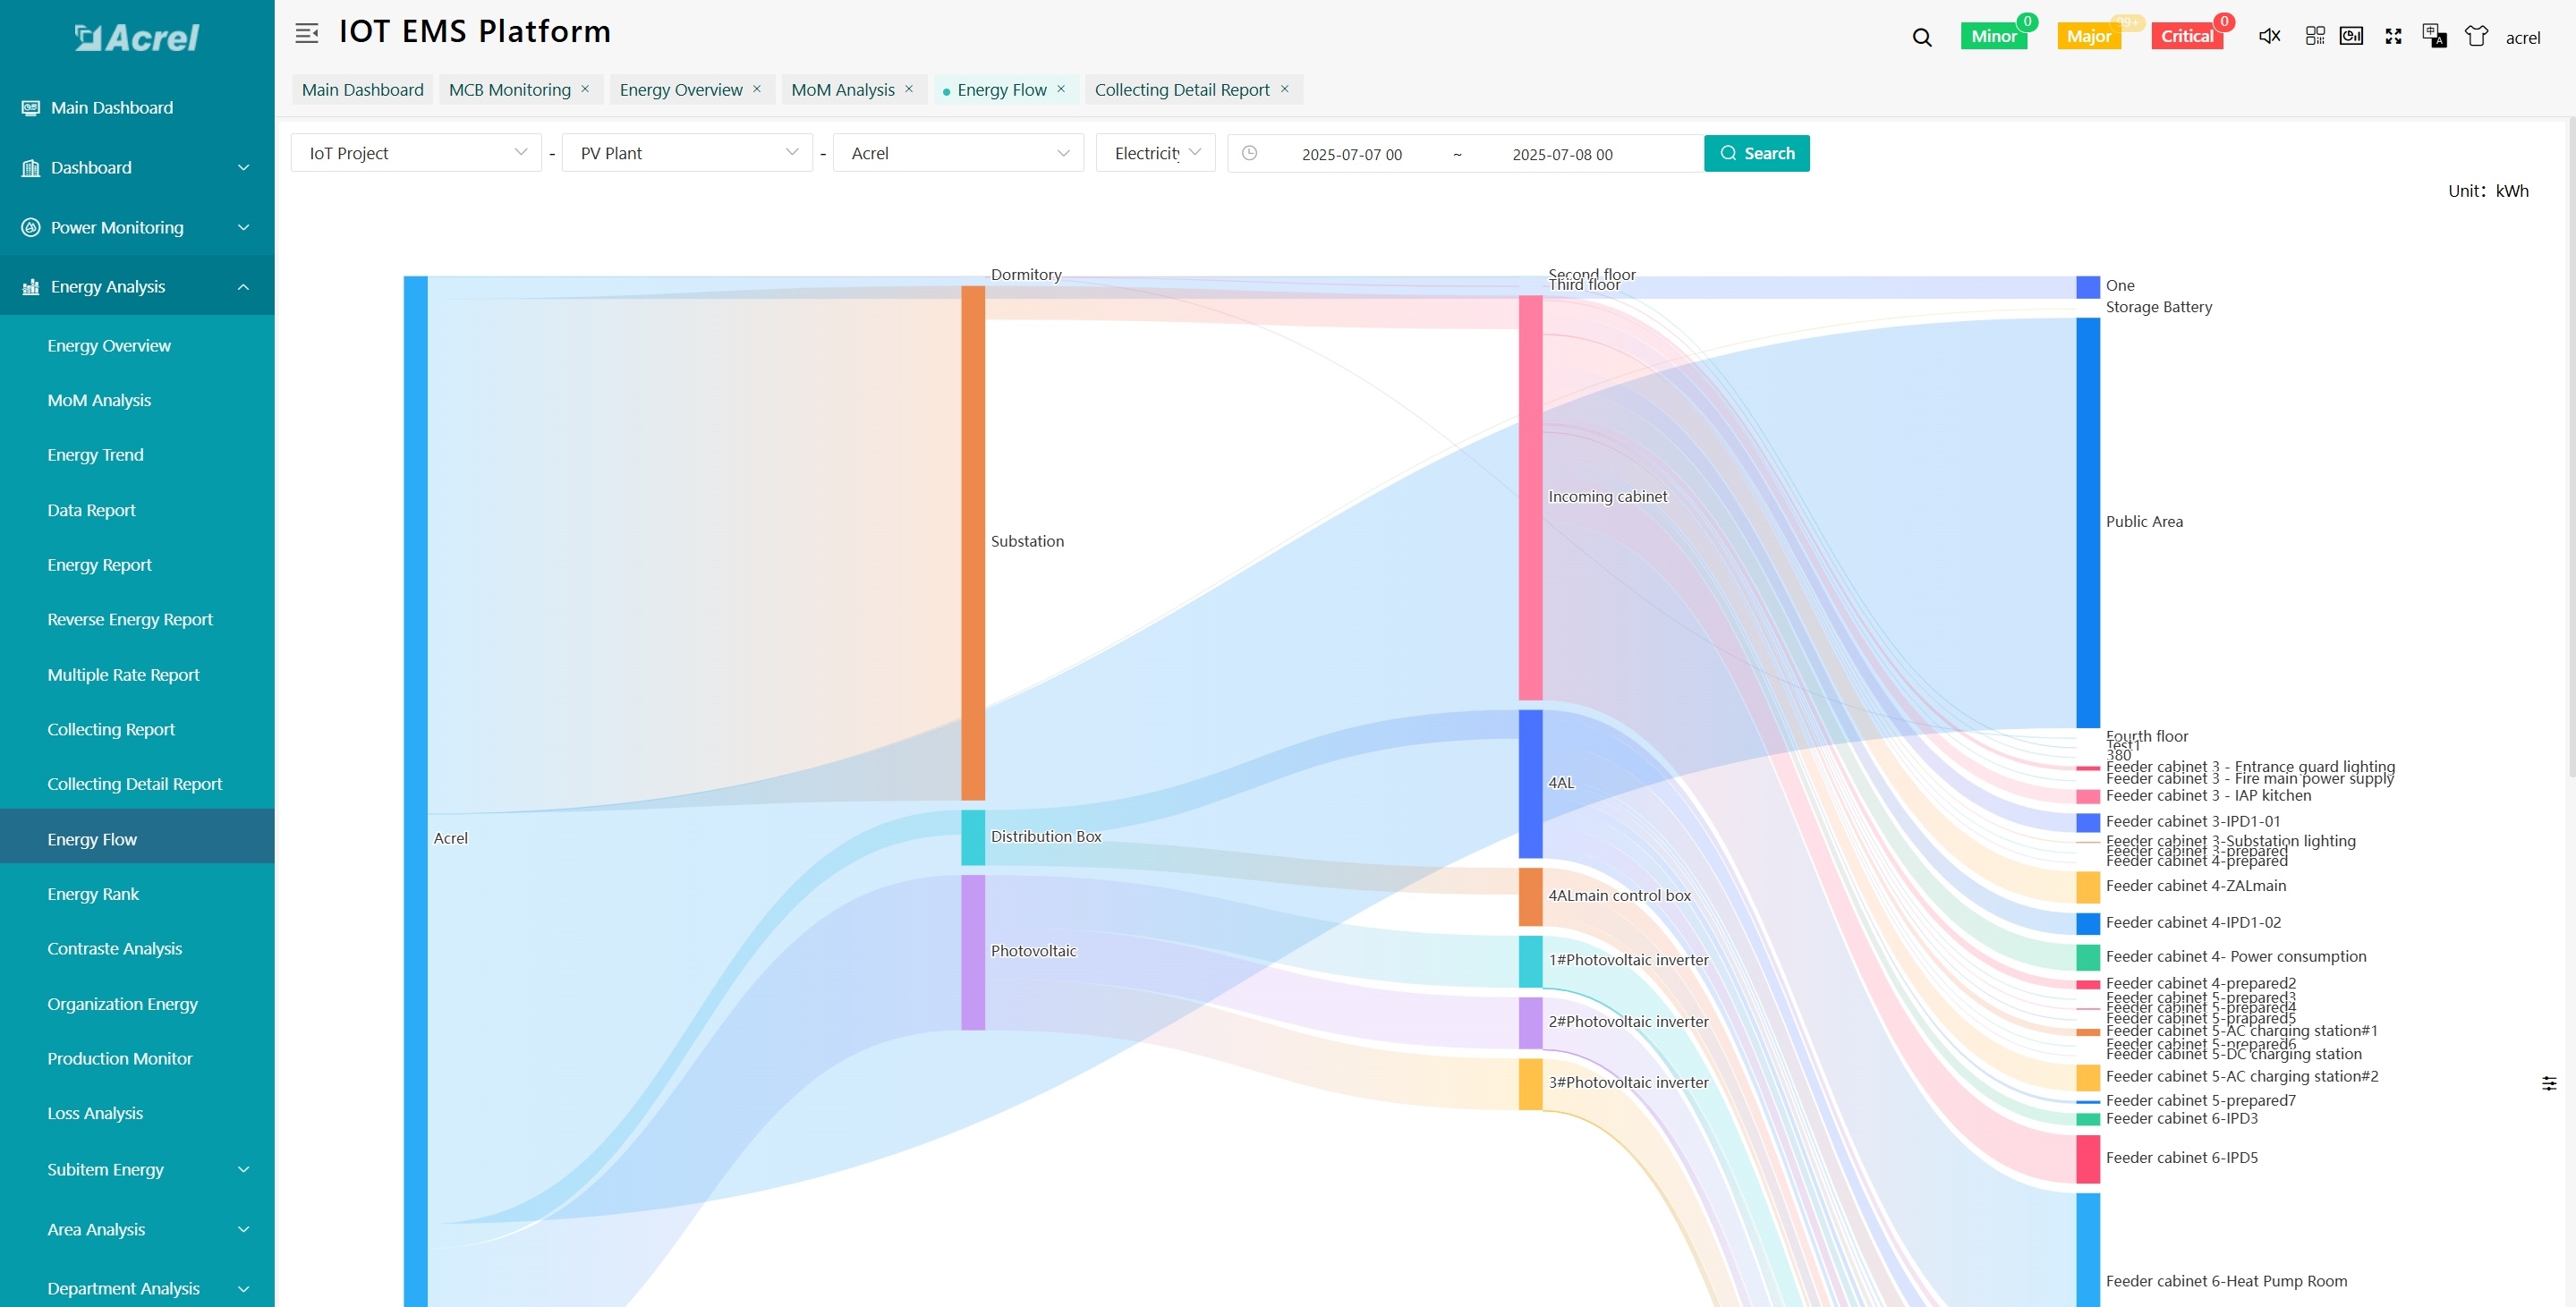Click the purple Photovoltaic node bar
This screenshot has width=2576, height=1307.
click(x=972, y=952)
